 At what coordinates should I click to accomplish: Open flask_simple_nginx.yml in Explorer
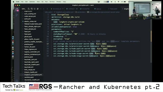click(32, 27)
